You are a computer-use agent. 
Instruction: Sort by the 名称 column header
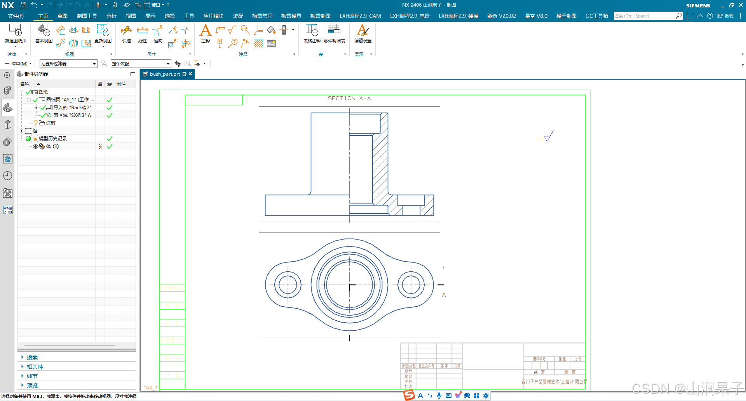(56, 84)
